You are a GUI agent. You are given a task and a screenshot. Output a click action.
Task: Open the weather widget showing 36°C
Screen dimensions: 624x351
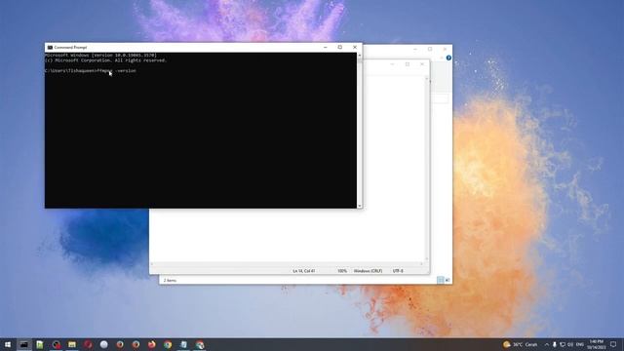(x=520, y=344)
